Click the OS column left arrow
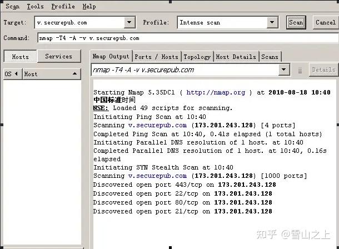The height and width of the screenshot is (249, 339). point(16,74)
